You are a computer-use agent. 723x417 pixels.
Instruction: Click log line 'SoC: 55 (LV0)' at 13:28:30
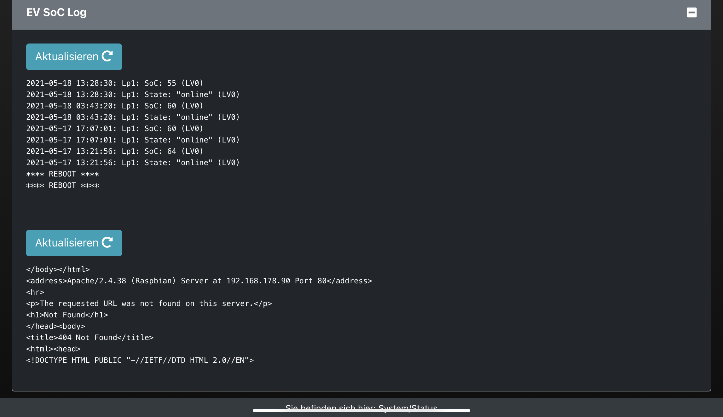(x=115, y=83)
